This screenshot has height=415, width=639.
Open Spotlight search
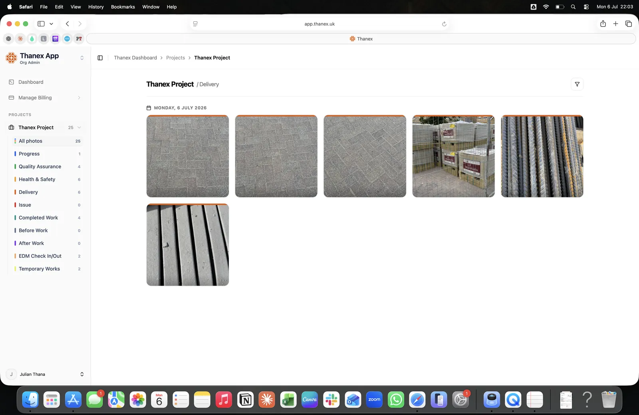(x=573, y=7)
